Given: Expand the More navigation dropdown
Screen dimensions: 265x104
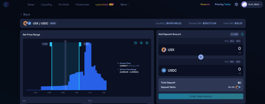Looking at the screenshot, I should (x=125, y=5).
